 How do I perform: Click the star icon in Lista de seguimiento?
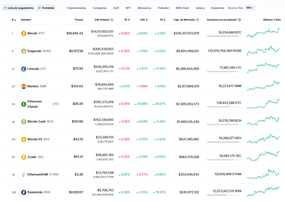click(x=5, y=8)
